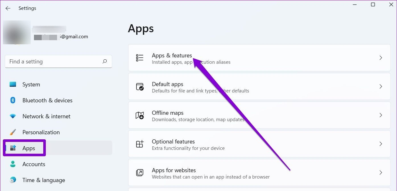Click the Optional features icon
397x191 pixels.
pyautogui.click(x=140, y=144)
